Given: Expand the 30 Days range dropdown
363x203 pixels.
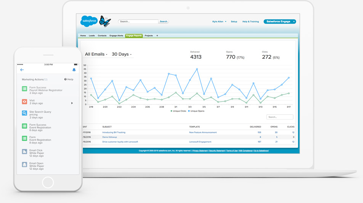Looking at the screenshot, I should [121, 54].
